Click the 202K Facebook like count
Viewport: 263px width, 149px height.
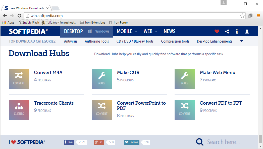coord(81,142)
